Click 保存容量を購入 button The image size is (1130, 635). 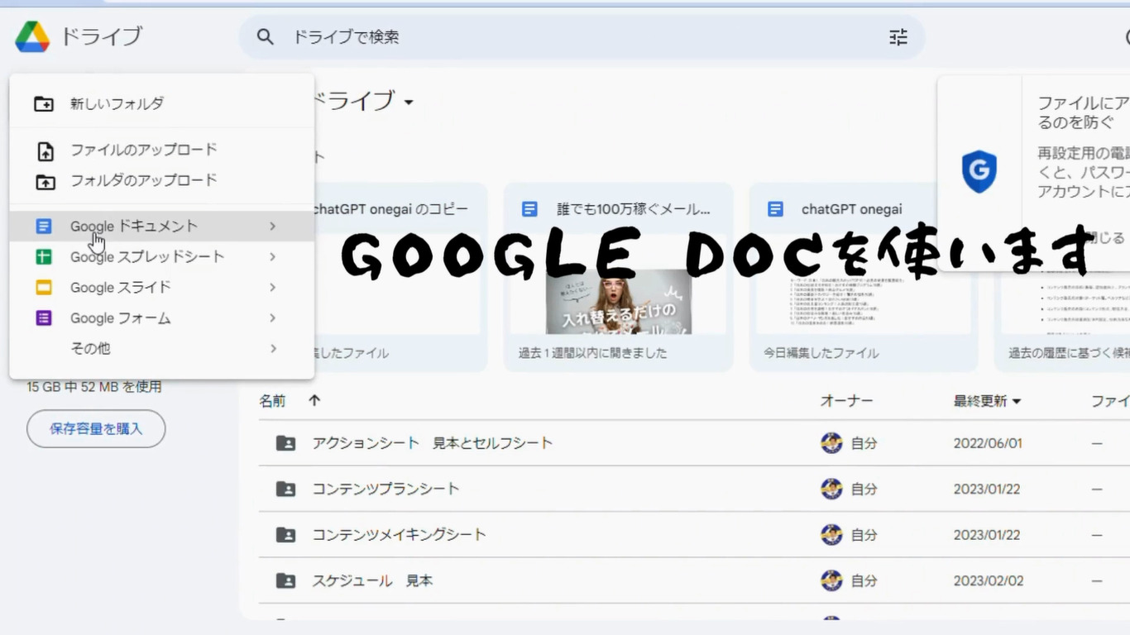pyautogui.click(x=96, y=429)
